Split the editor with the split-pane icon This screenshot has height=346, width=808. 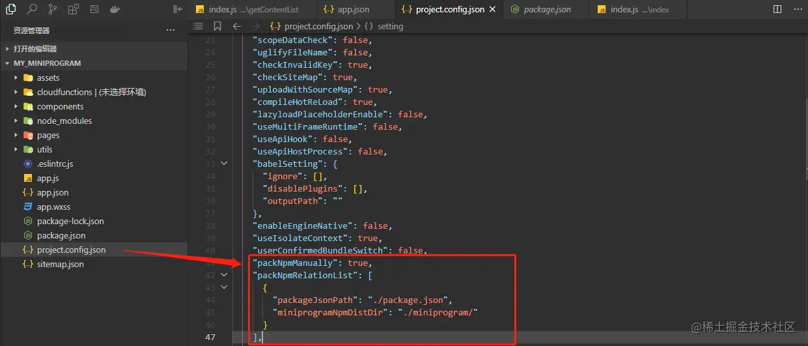[777, 10]
